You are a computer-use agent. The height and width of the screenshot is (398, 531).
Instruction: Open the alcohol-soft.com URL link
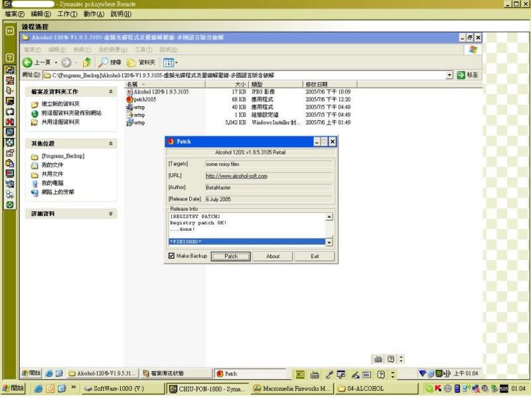click(x=236, y=176)
